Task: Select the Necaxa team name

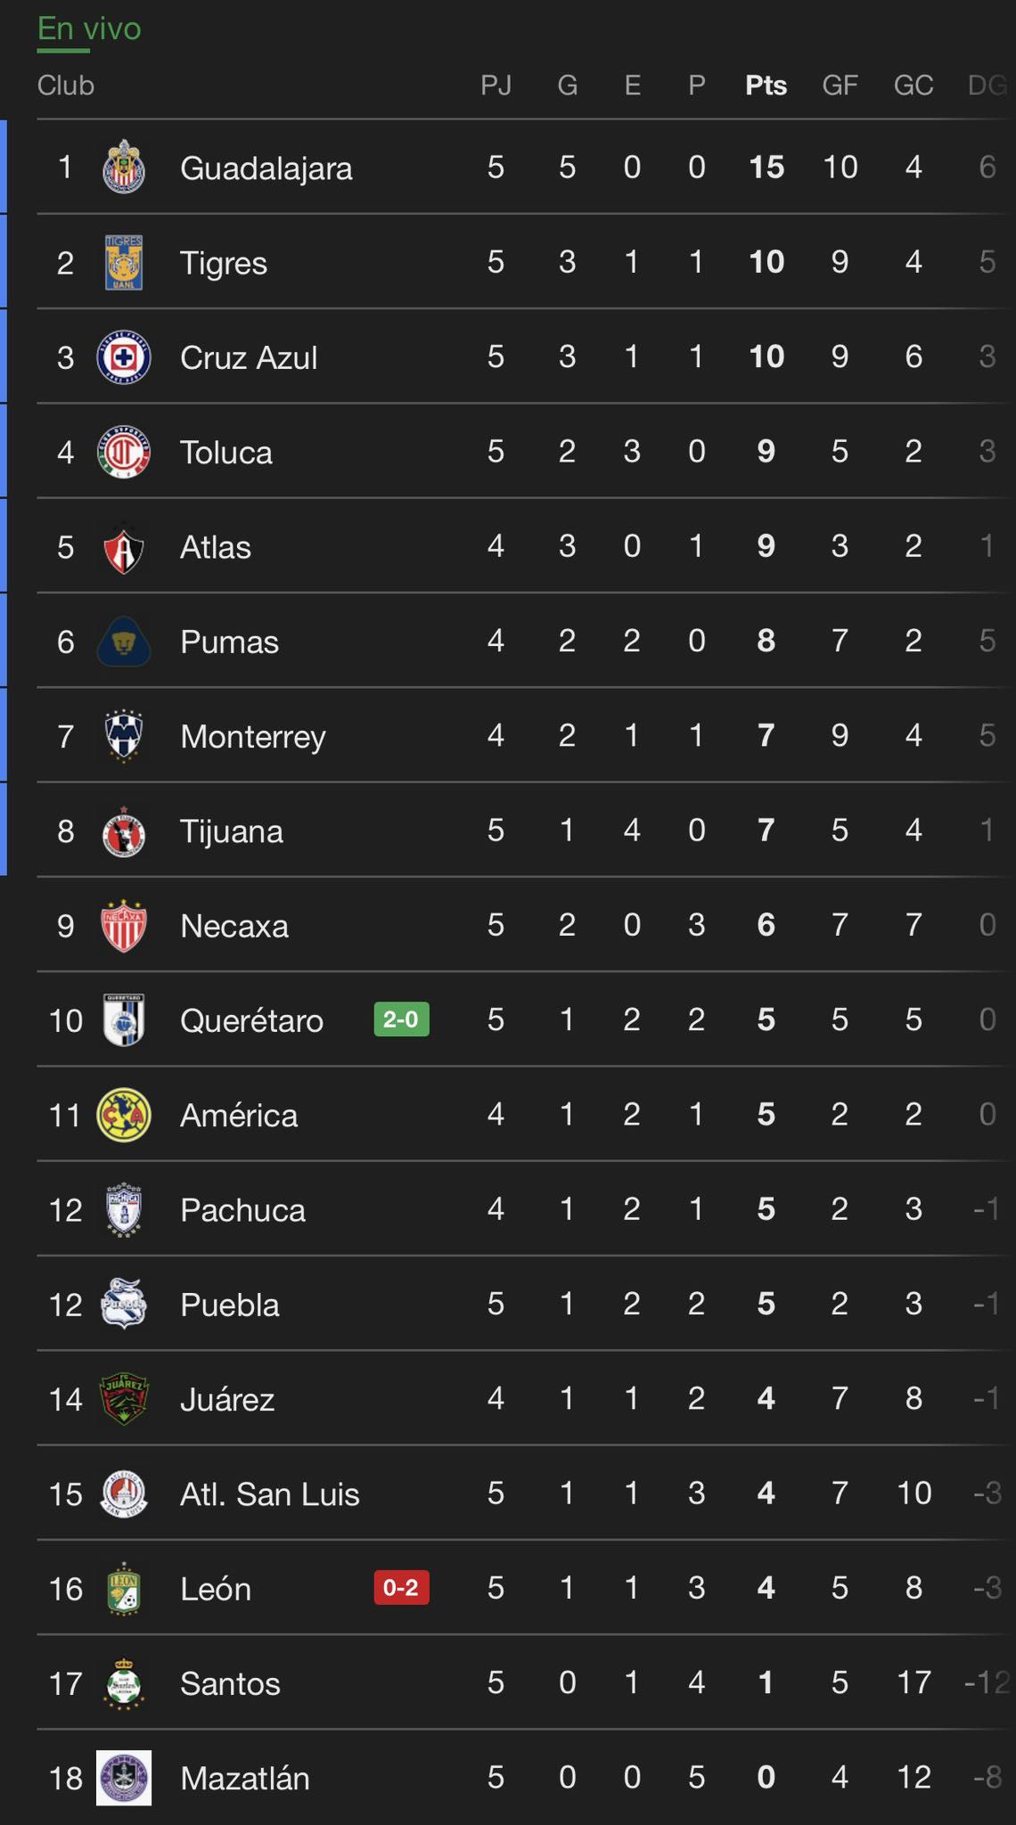Action: (234, 927)
